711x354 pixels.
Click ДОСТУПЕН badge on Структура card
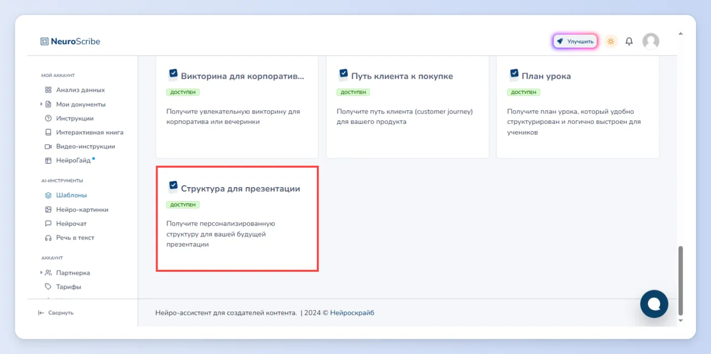tap(183, 205)
